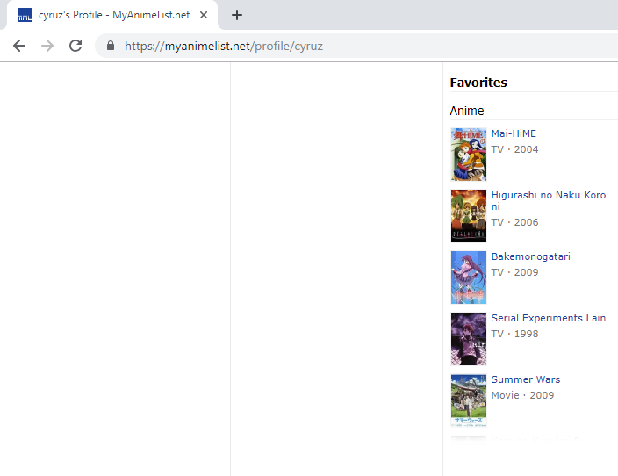618x476 pixels.
Task: Reload the page with the refresh icon
Action: pos(75,47)
